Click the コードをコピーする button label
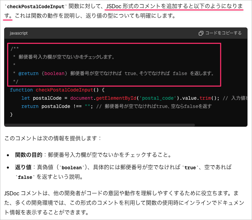This screenshot has height=220, width=252. (223, 33)
